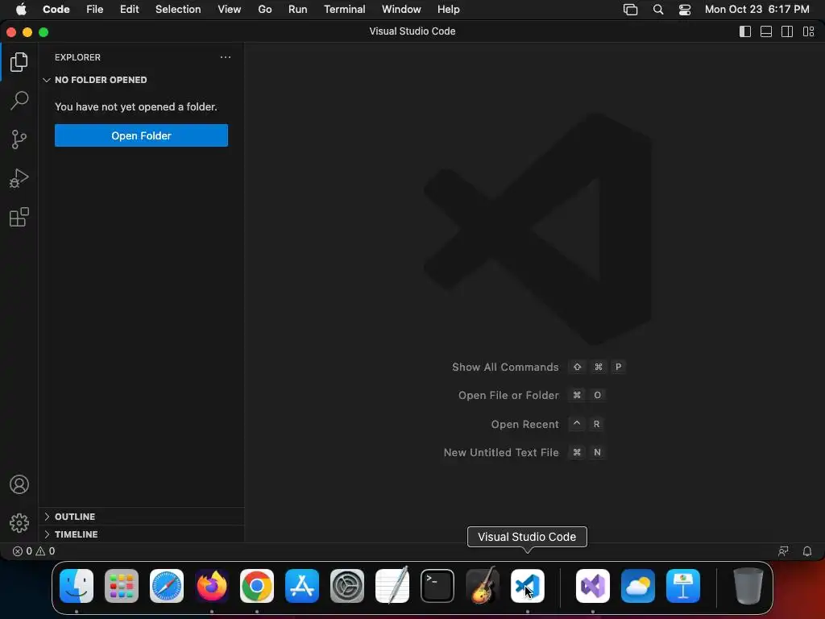Open the Run and Debug view

coord(19,178)
